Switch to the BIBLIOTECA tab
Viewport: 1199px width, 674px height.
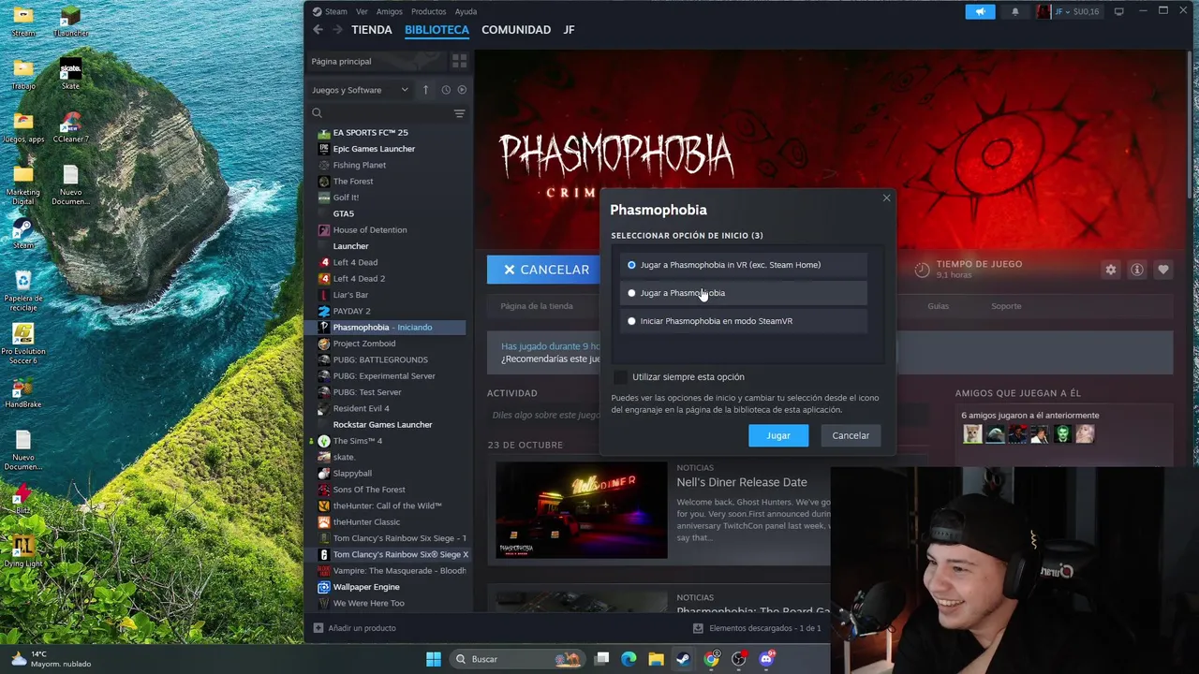(437, 30)
